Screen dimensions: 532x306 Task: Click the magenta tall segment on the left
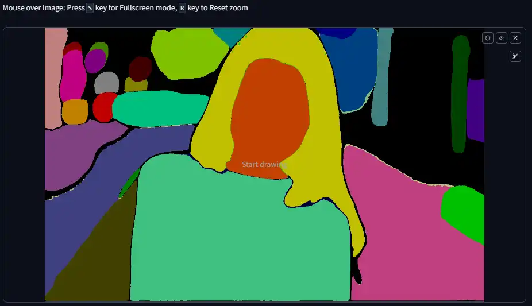click(72, 76)
